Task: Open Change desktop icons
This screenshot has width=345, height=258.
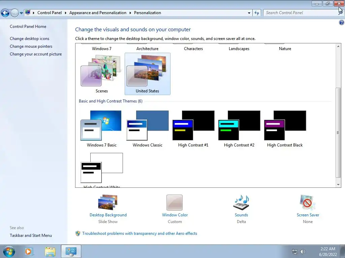Action: [30, 39]
